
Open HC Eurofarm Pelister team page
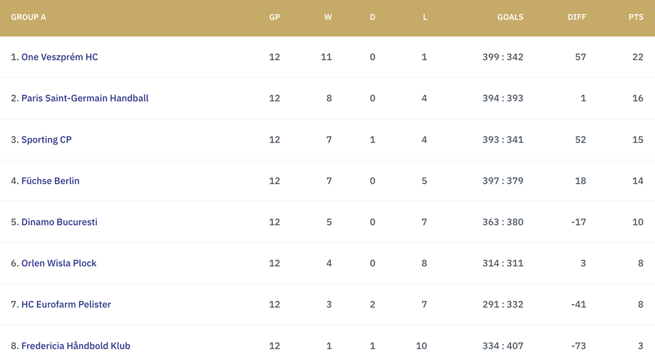tap(66, 305)
